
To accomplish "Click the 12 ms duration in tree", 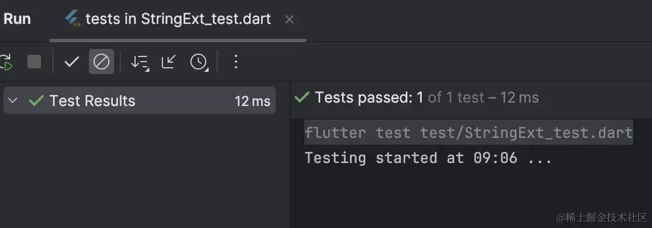I will 252,101.
